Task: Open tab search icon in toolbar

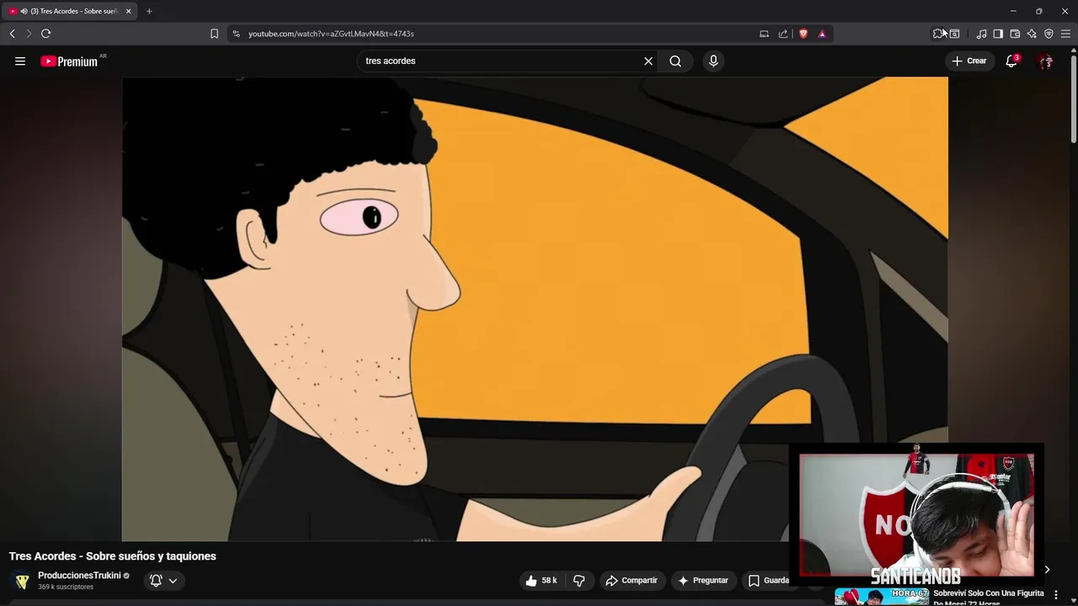Action: (x=954, y=34)
